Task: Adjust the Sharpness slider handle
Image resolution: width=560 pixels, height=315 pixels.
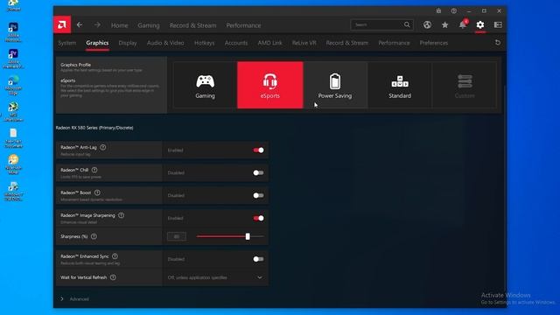Action: [248, 236]
